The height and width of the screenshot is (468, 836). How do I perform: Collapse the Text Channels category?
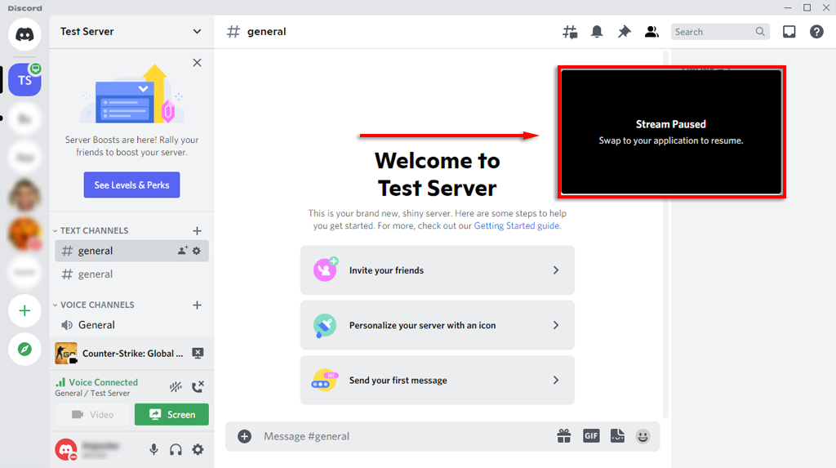94,231
